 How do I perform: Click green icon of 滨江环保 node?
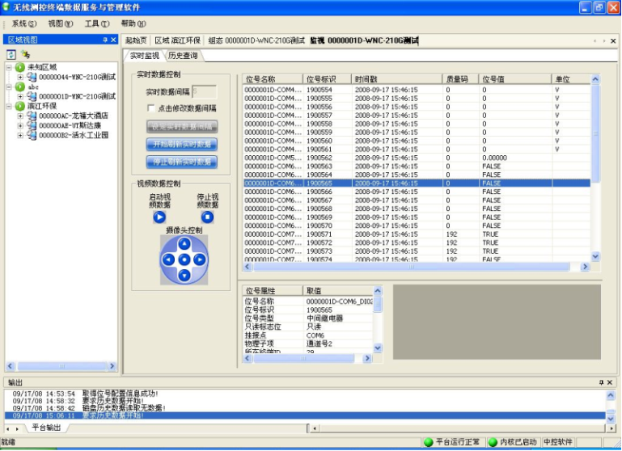click(20, 106)
